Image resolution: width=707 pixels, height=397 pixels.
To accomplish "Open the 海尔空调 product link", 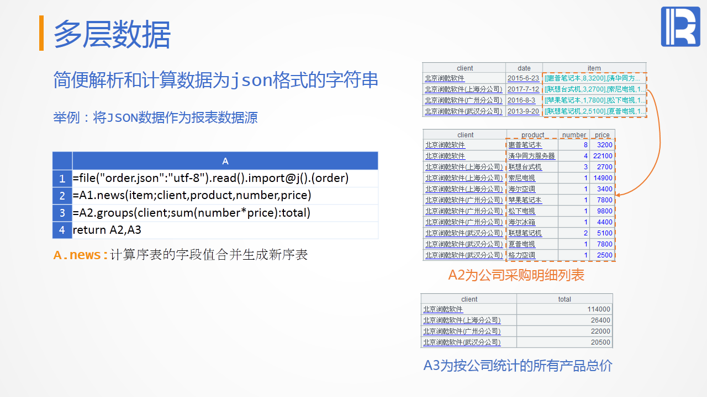I will click(522, 189).
